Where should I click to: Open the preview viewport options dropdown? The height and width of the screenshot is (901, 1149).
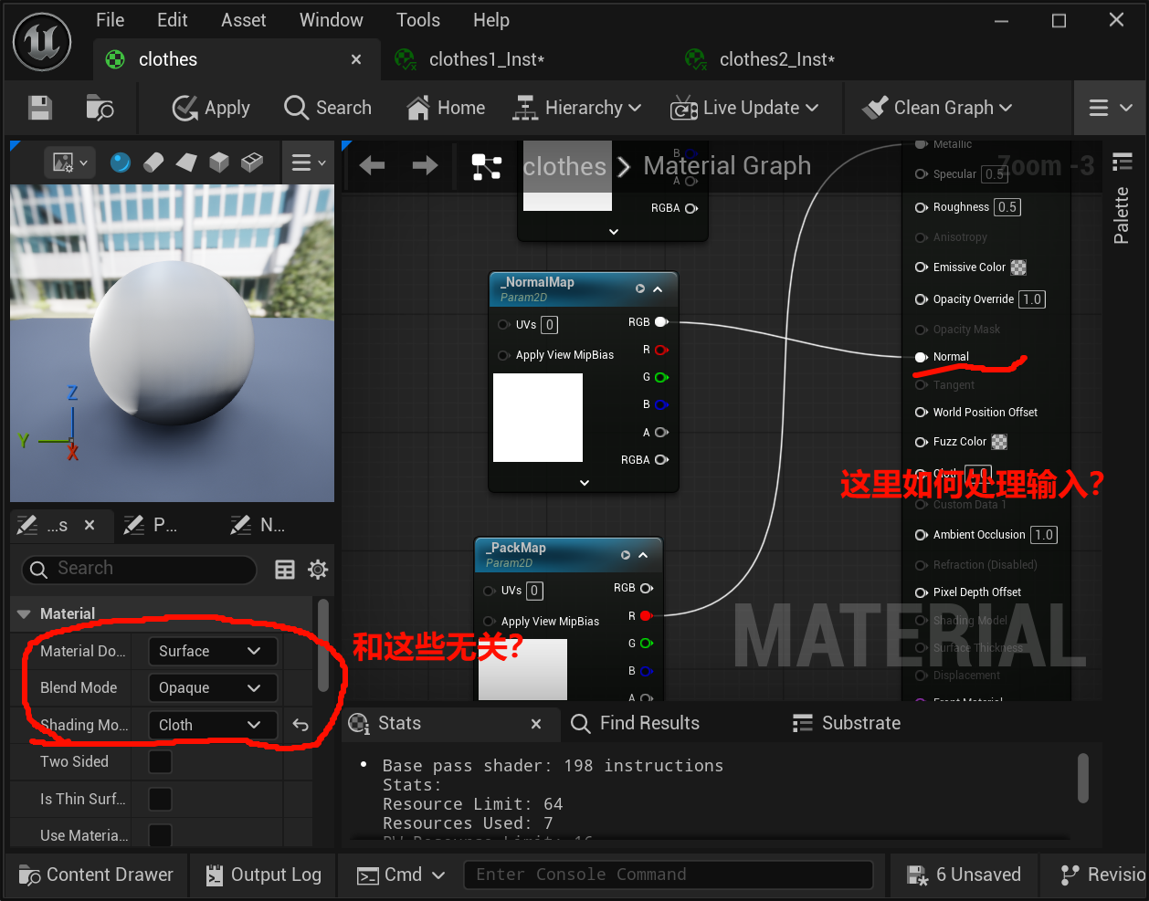coord(69,162)
